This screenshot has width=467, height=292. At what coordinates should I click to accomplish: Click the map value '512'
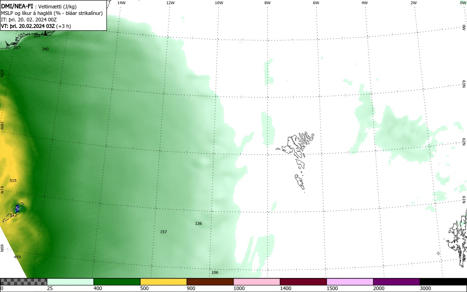click(14, 215)
